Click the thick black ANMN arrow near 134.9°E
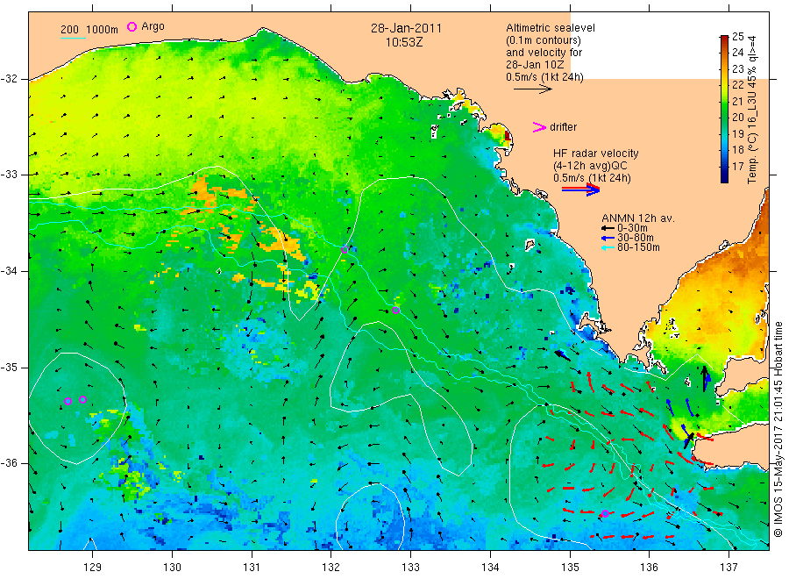Viewport: 789px width, 579px height. pos(563,355)
